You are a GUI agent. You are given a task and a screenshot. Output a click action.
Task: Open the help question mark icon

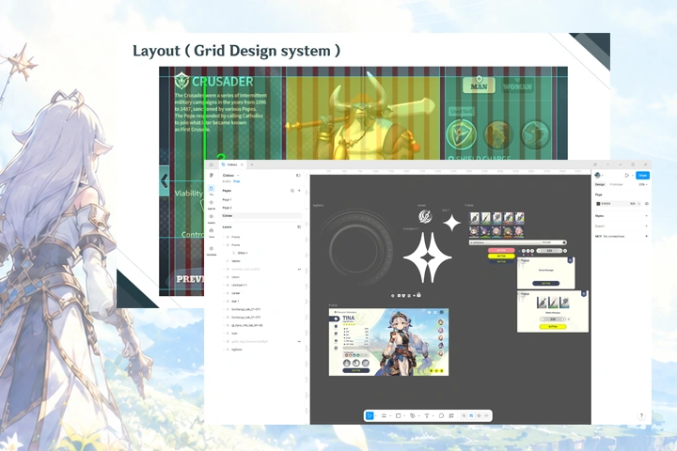(641, 415)
